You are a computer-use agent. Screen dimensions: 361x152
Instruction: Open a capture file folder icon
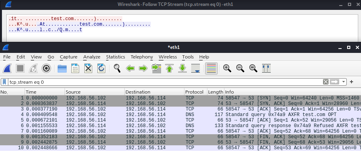pos(62,68)
